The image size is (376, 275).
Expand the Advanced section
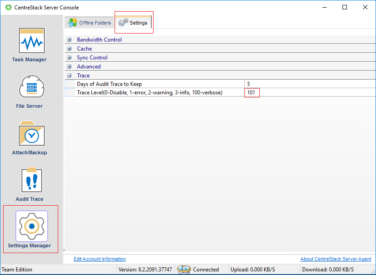pos(69,67)
